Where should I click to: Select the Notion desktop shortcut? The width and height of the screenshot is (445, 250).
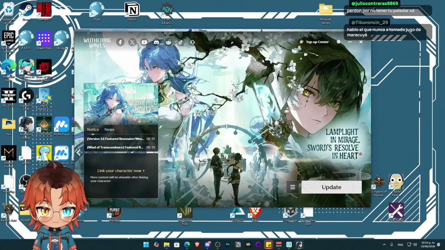tap(132, 11)
